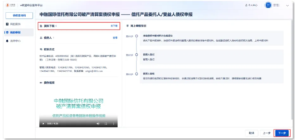Open 我的案件 in the sidebar

[x=15, y=24]
